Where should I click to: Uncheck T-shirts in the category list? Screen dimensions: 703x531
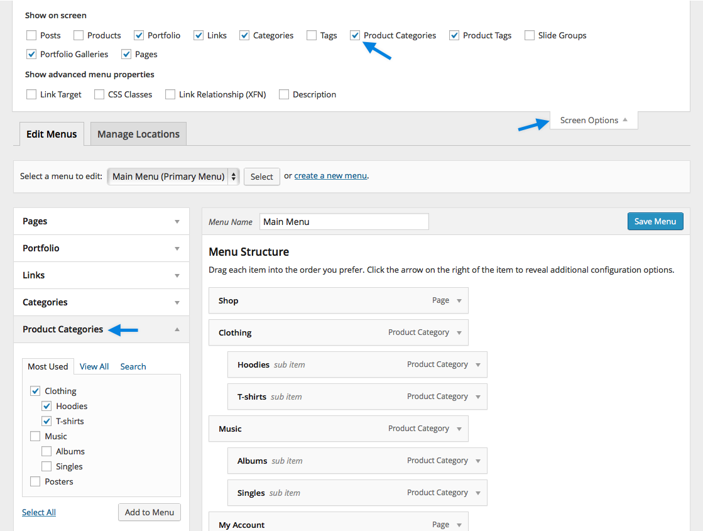pos(46,421)
